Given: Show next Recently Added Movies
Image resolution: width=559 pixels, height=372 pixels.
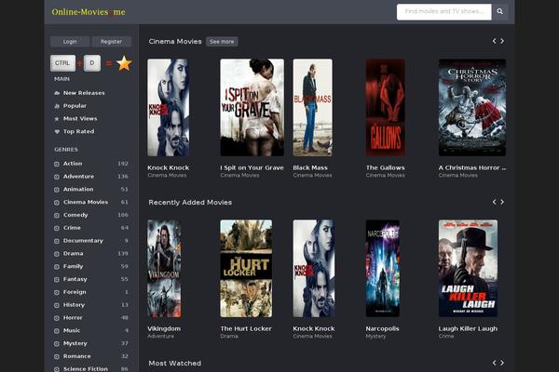Looking at the screenshot, I should [502, 202].
